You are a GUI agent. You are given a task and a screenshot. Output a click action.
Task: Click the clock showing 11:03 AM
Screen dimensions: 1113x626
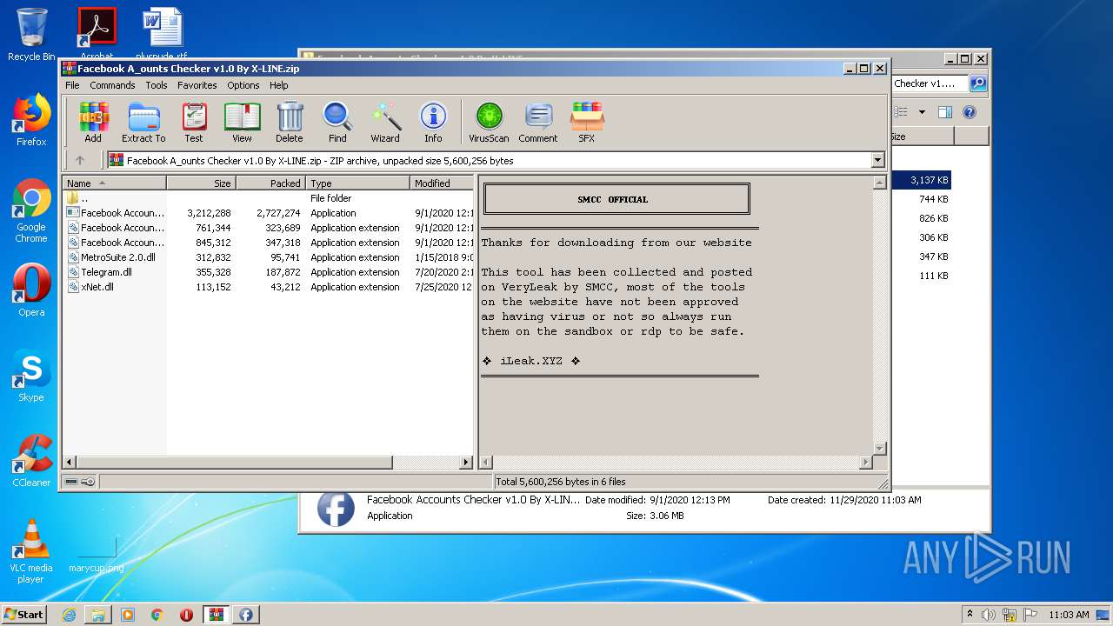[1069, 615]
